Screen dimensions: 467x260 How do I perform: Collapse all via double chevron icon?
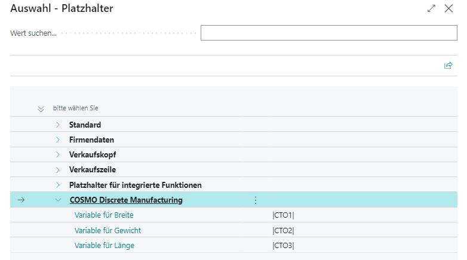pyautogui.click(x=41, y=109)
